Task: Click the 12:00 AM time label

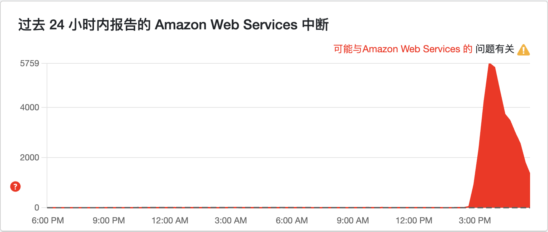Action: click(x=170, y=221)
